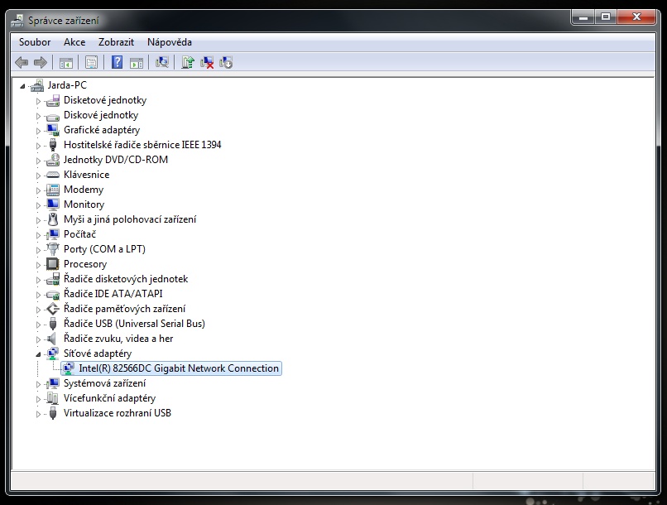Image resolution: width=667 pixels, height=505 pixels.
Task: Click the Jednotky DVD/CD-ROM disc icon
Action: pyautogui.click(x=53, y=160)
